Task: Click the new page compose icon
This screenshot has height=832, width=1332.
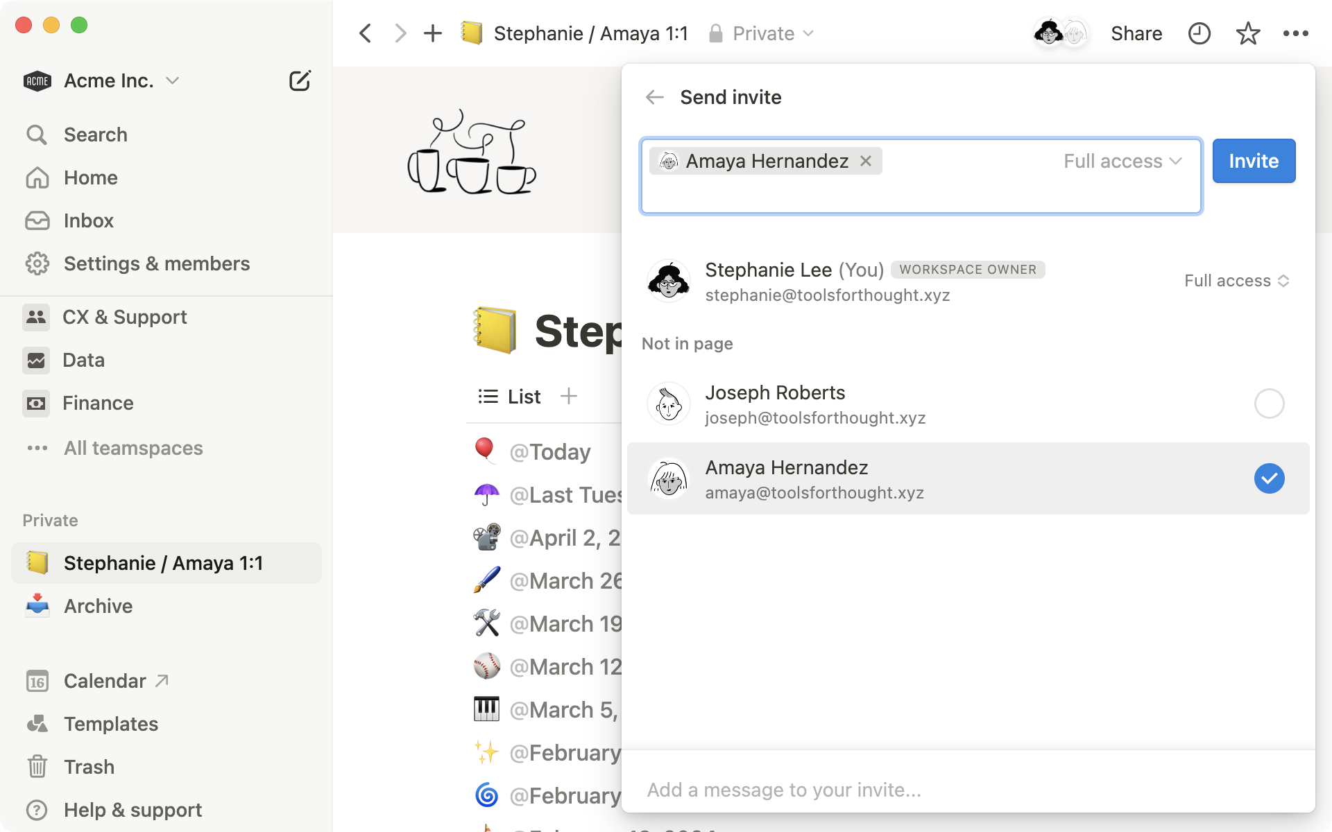Action: tap(300, 80)
